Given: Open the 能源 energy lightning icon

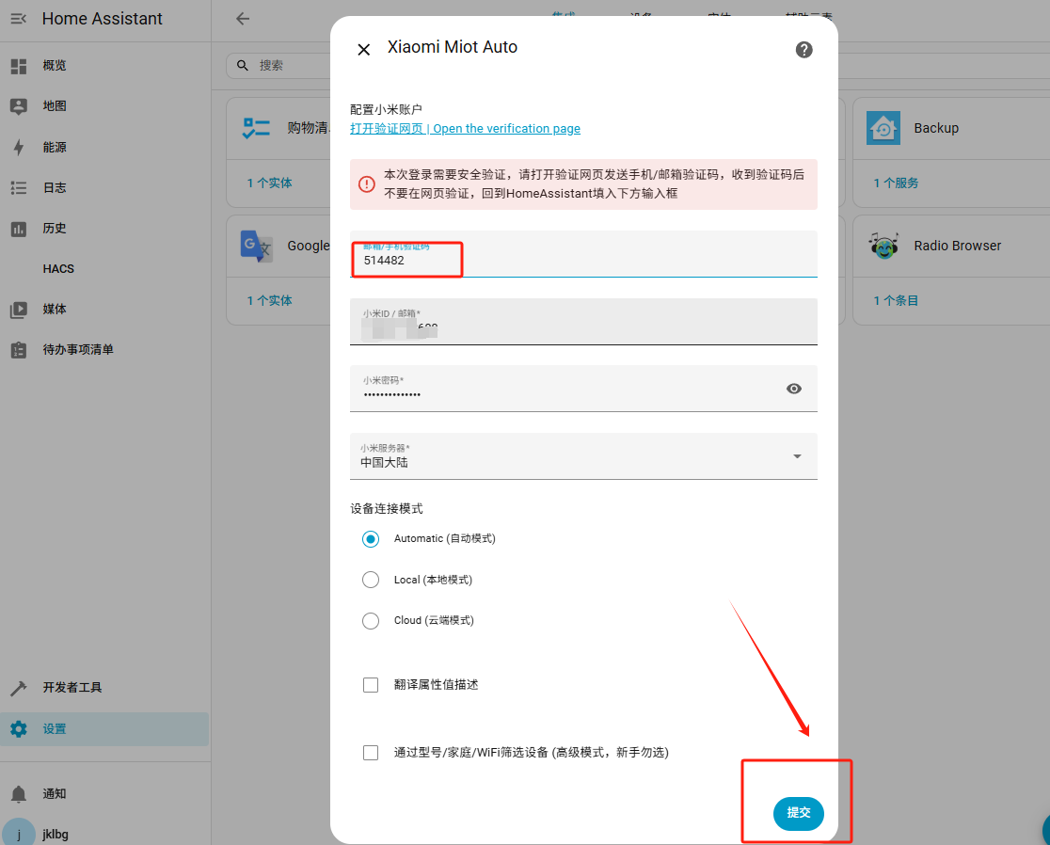Looking at the screenshot, I should [19, 148].
